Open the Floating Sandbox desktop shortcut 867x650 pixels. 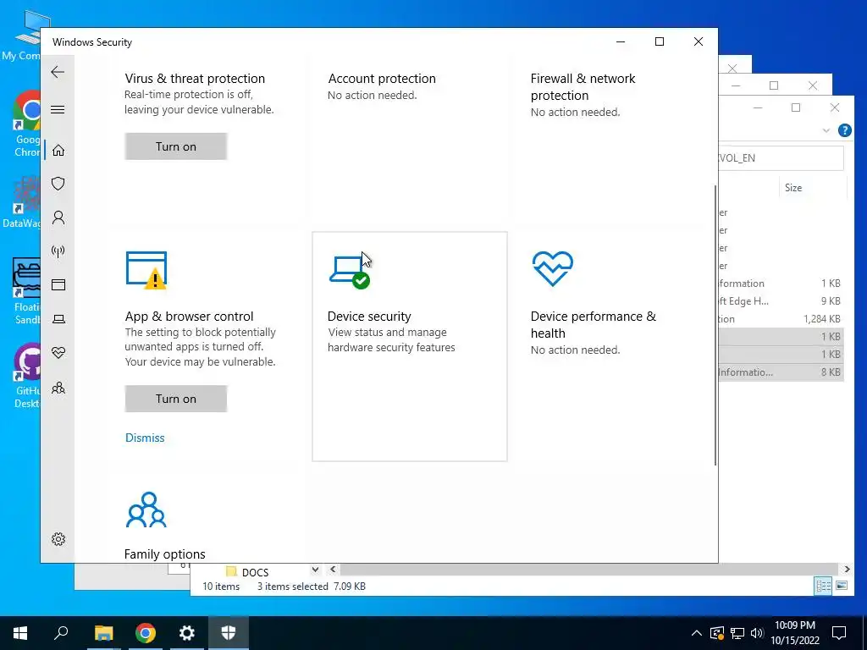click(x=26, y=291)
